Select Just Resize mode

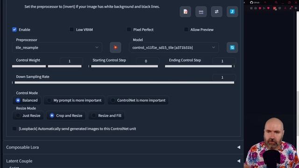pyautogui.click(x=28, y=116)
